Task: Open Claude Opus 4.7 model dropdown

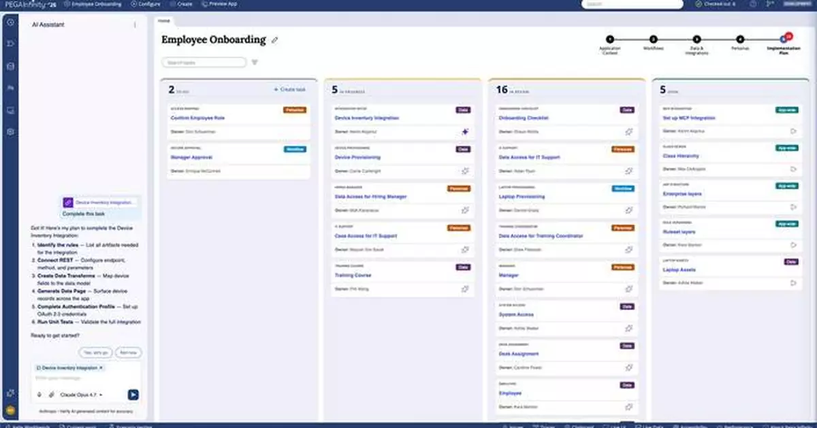Action: [82, 394]
